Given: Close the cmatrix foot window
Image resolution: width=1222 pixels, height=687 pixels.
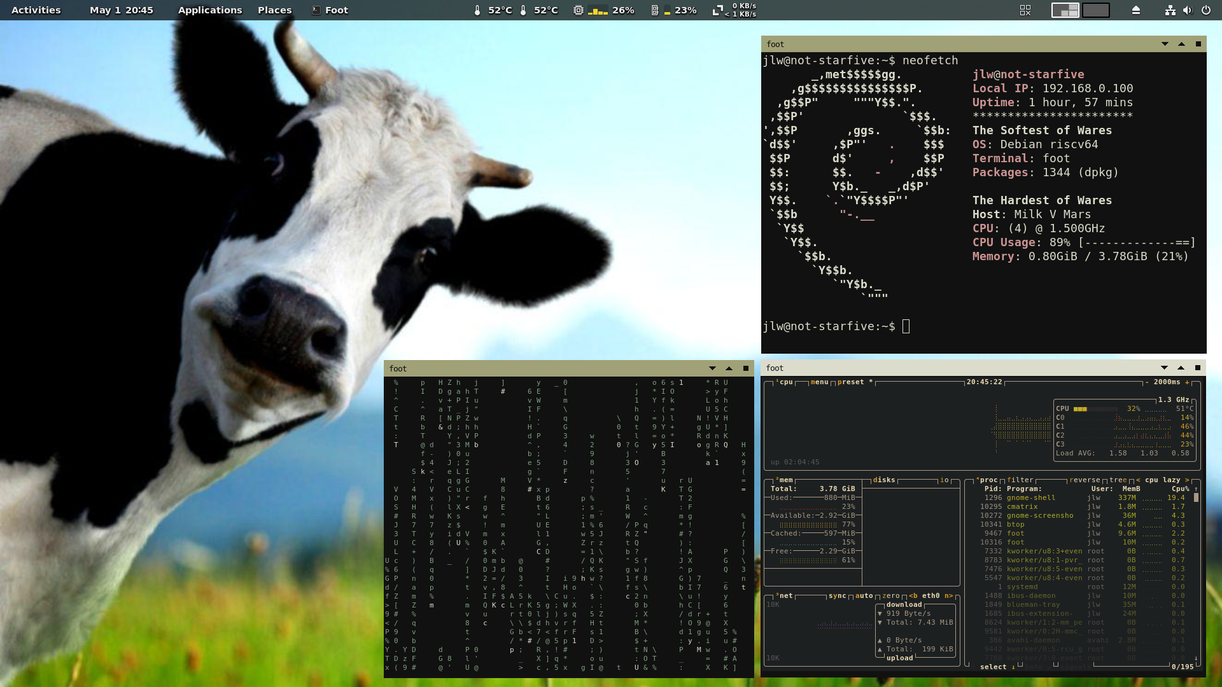Looking at the screenshot, I should pos(746,368).
